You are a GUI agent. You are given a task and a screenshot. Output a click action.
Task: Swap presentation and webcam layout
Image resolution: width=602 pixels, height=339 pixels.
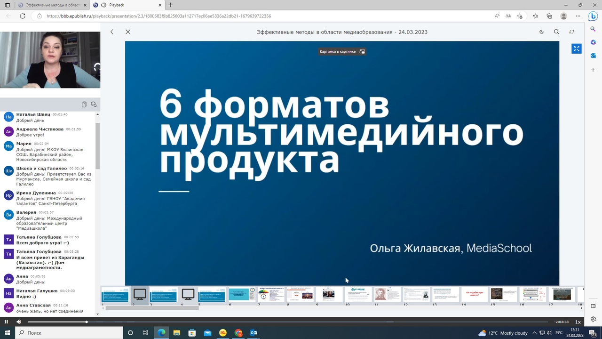(x=571, y=32)
